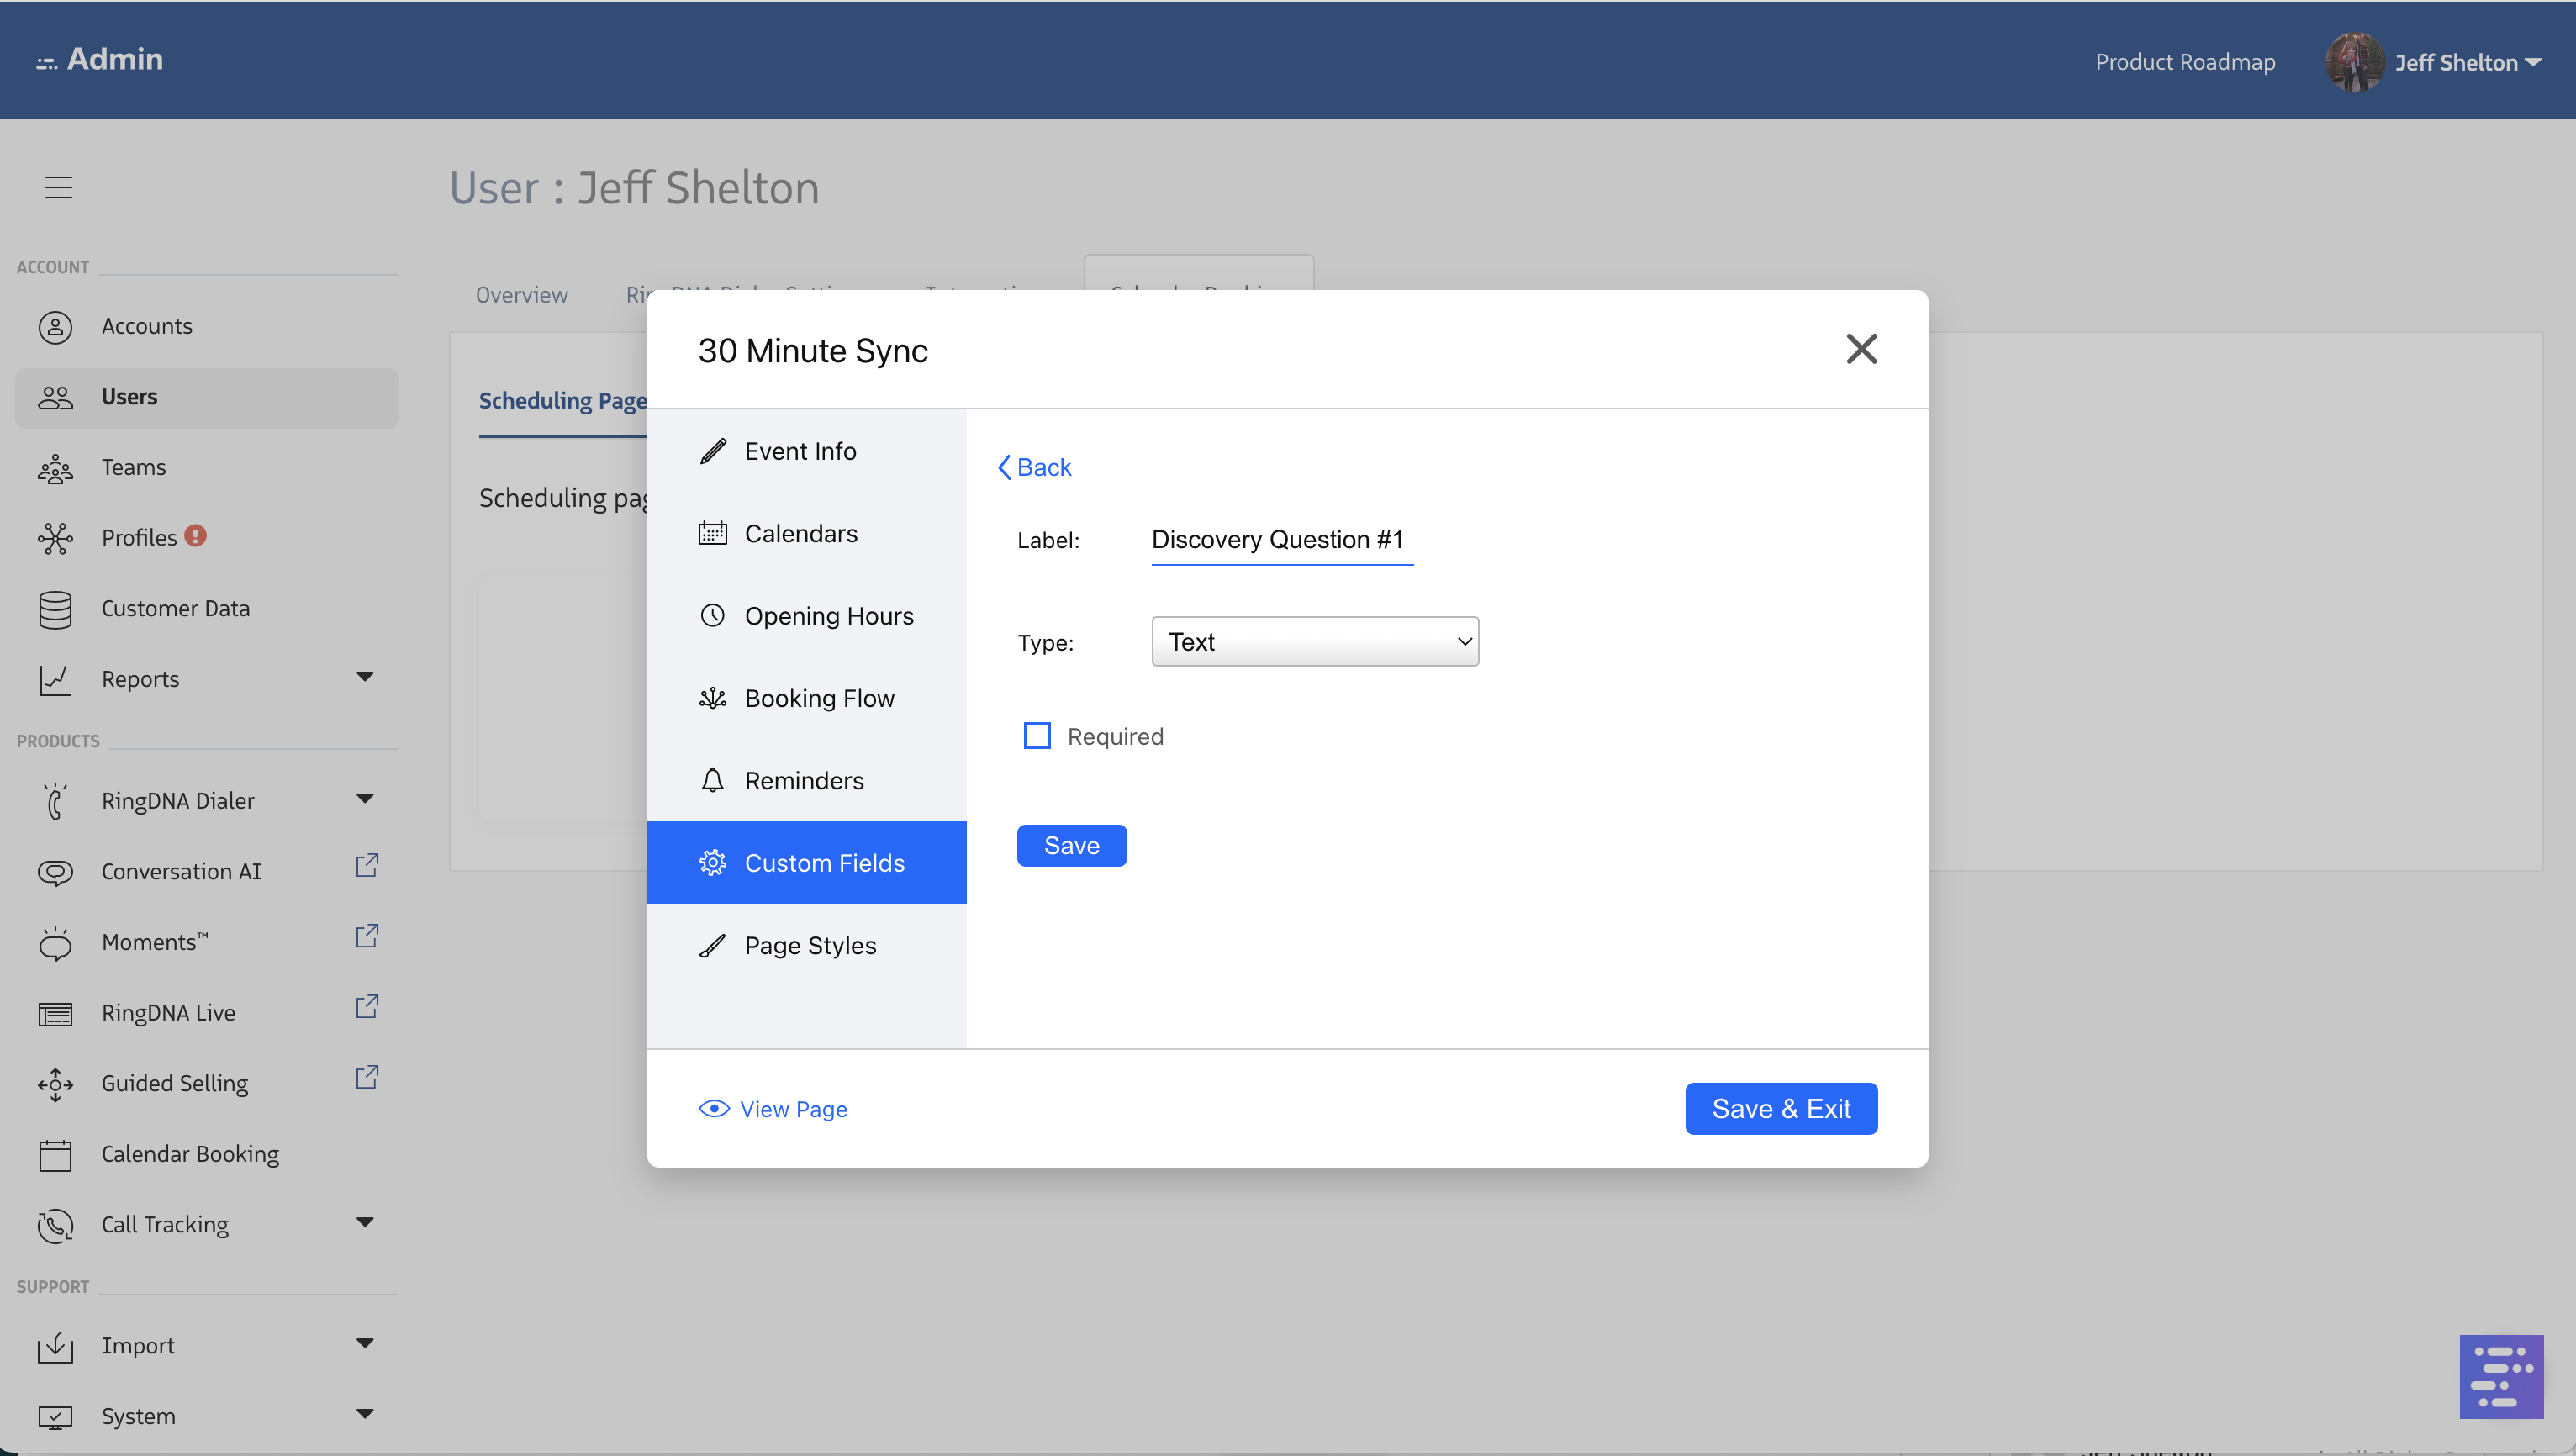Click the Conversation AI external link icon
This screenshot has height=1456, width=2576.
[x=367, y=865]
